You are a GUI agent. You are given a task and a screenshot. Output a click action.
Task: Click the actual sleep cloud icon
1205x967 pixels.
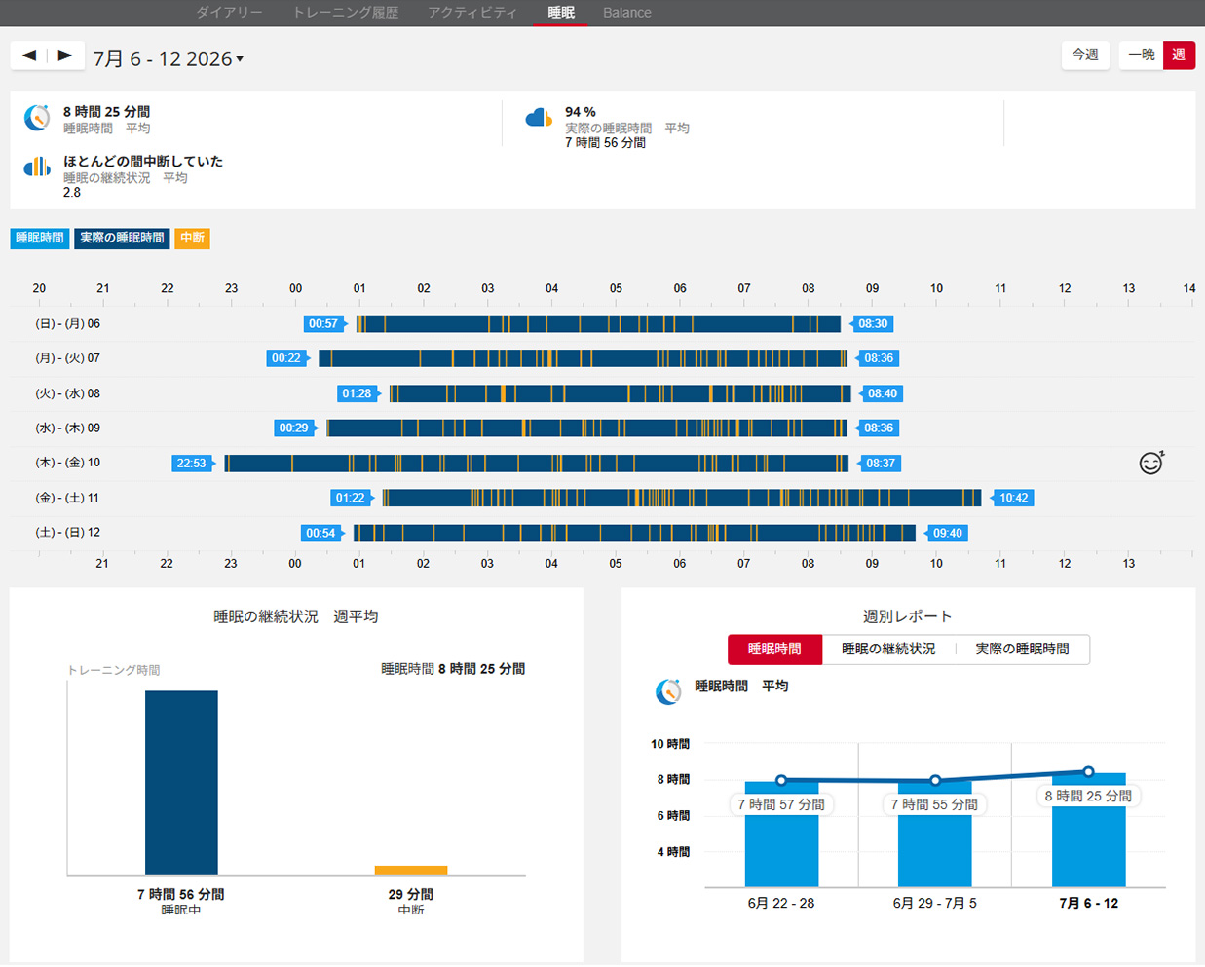point(539,118)
